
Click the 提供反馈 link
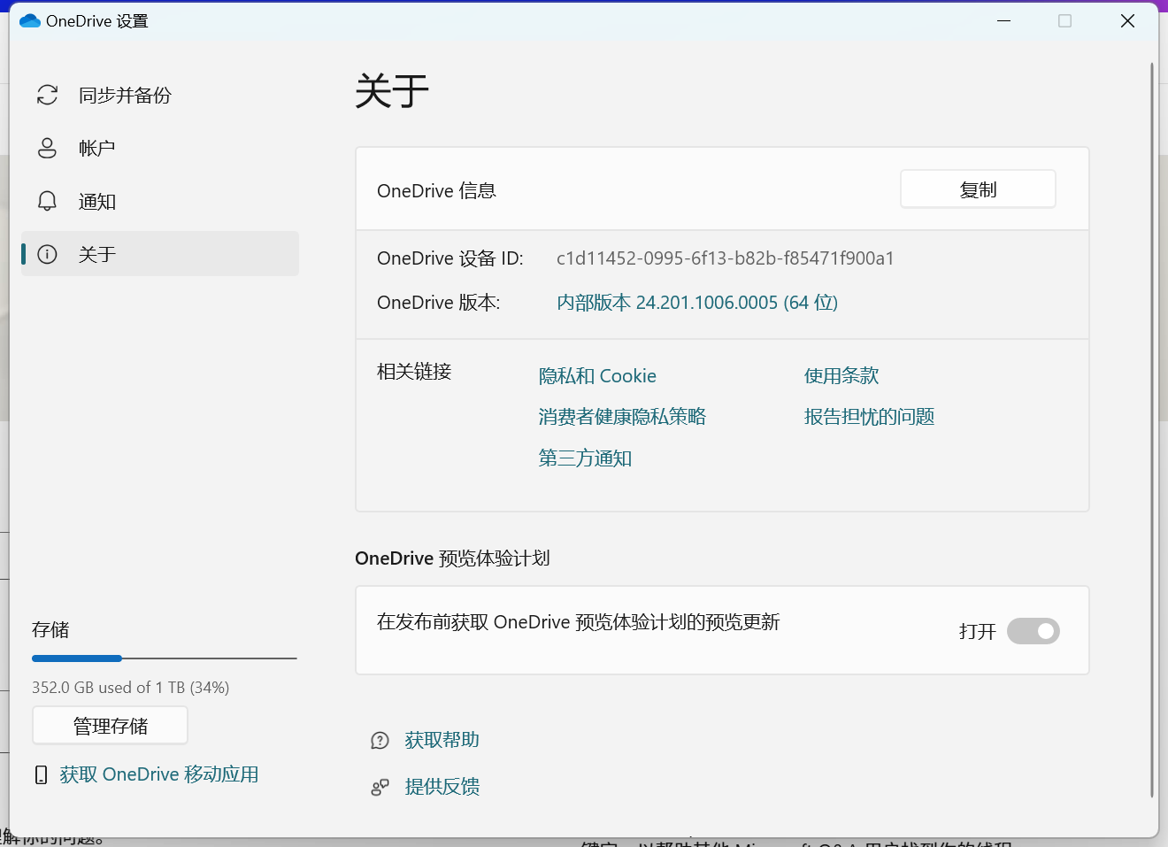[442, 787]
